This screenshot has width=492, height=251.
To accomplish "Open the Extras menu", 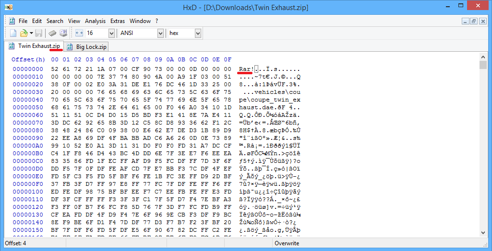I will (x=118, y=21).
